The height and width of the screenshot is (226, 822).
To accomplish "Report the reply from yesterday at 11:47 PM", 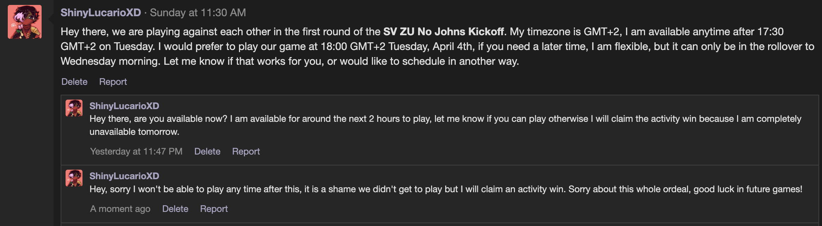I will [x=246, y=151].
